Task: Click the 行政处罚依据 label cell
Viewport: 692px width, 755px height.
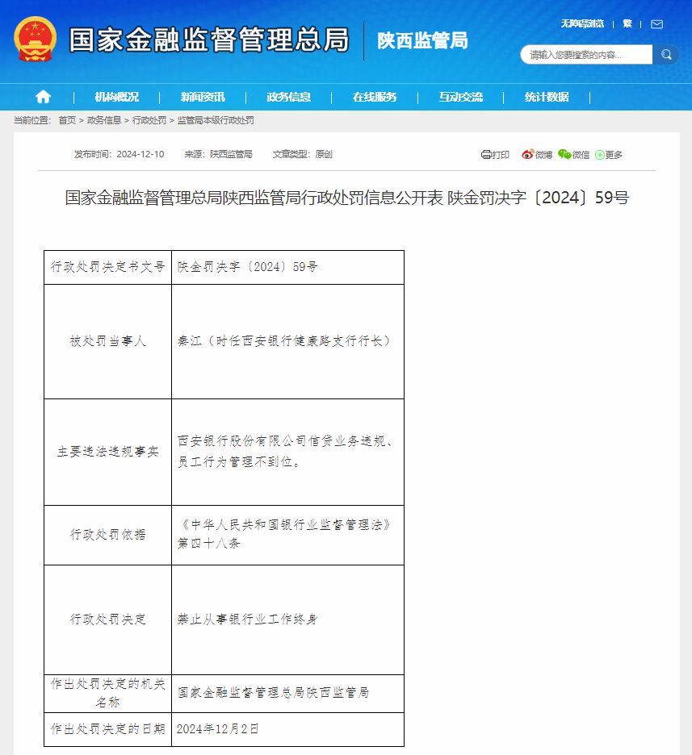Action: 108,535
